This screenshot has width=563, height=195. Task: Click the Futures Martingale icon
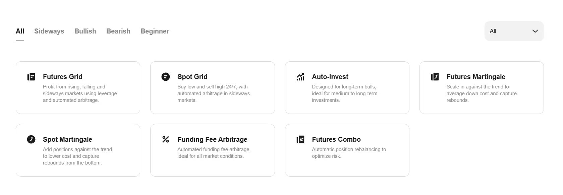pos(435,77)
